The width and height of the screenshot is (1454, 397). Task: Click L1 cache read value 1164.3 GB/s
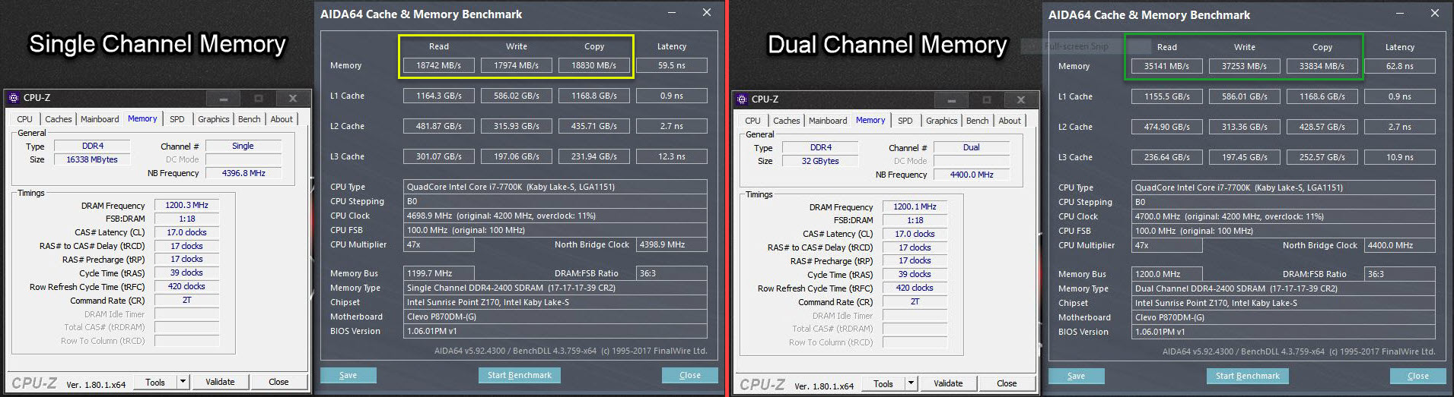(x=439, y=96)
